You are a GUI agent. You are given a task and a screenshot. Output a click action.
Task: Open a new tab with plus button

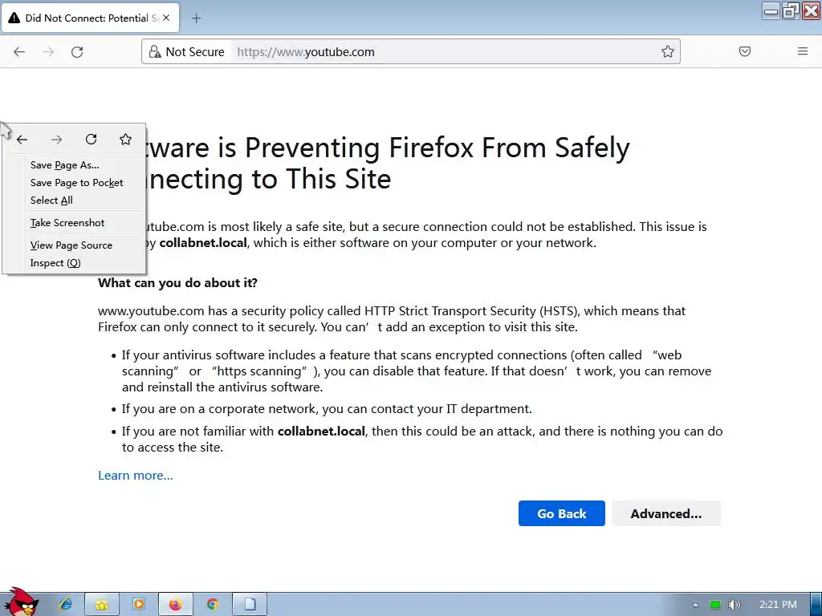point(196,18)
